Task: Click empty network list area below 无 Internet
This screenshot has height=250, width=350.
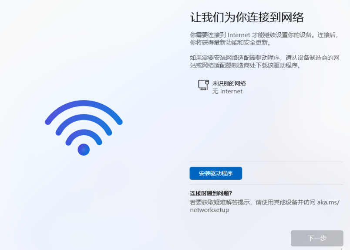Action: [266, 127]
